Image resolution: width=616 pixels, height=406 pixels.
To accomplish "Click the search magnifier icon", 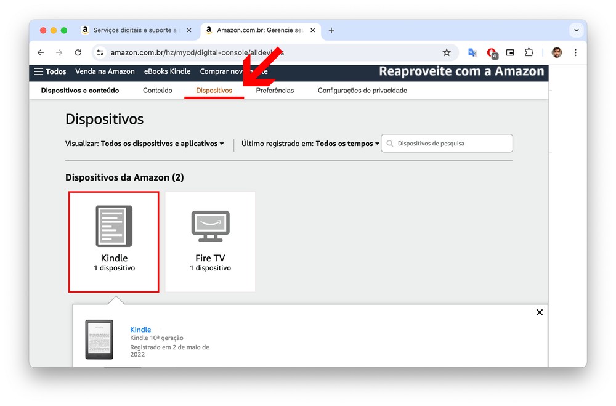I will click(x=390, y=144).
